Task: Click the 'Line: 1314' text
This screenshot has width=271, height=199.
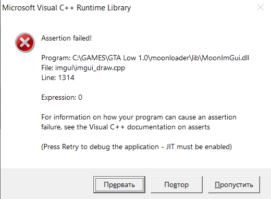Action: [58, 77]
